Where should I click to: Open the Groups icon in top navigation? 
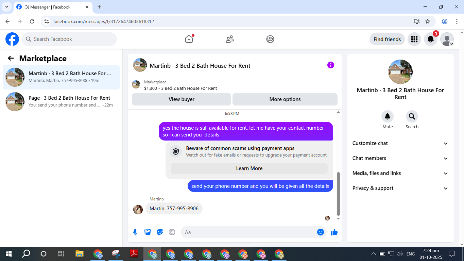tap(270, 39)
